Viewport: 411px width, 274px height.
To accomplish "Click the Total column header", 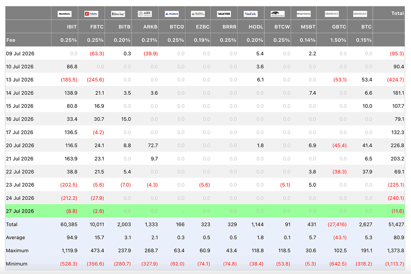I will [x=397, y=13].
